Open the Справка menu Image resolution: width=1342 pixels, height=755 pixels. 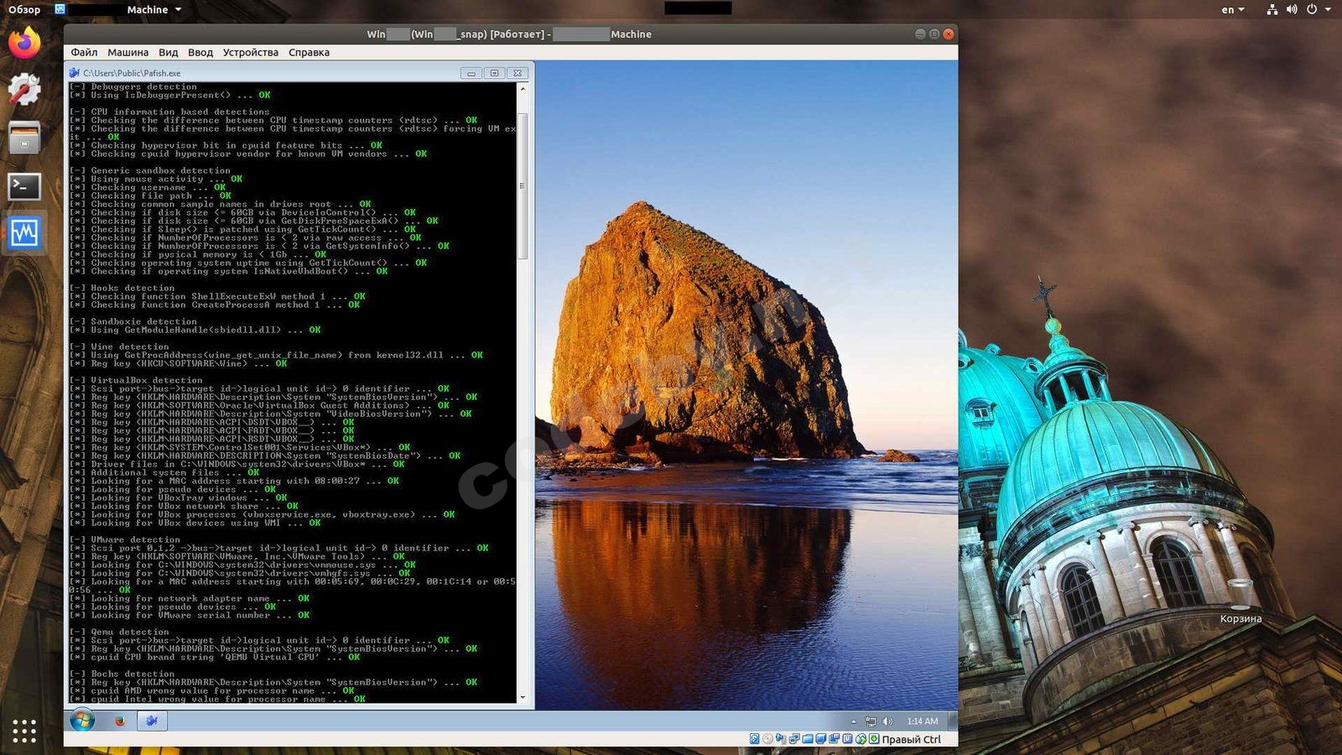tap(309, 52)
